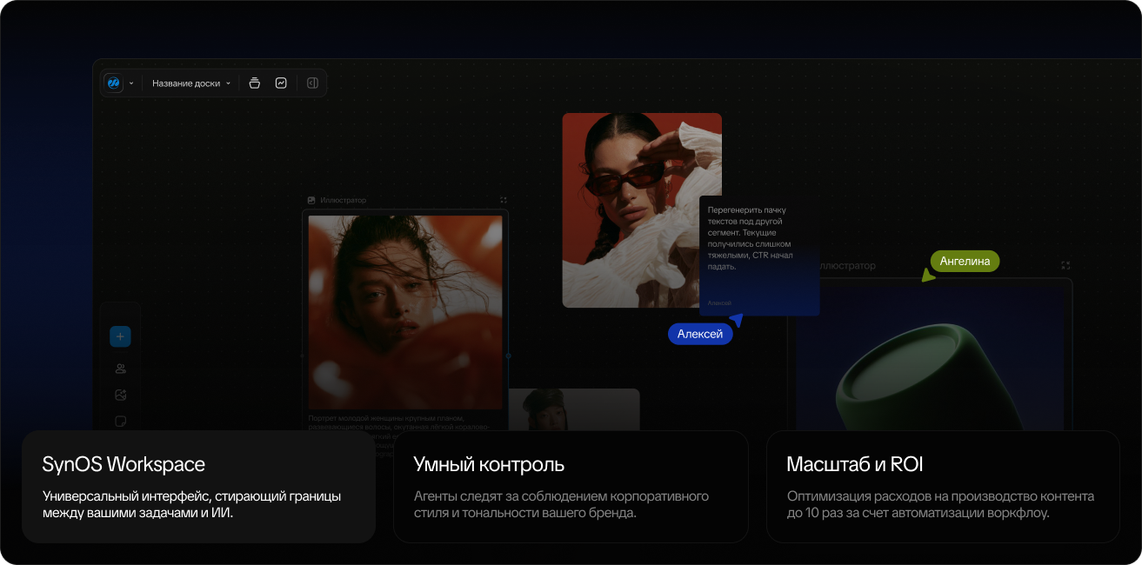Open the analytics chart icon in toolbar
The image size is (1142, 565).
click(x=281, y=83)
